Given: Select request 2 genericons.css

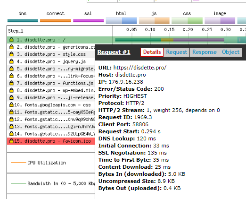Looking at the screenshot, I should pos(51,47).
